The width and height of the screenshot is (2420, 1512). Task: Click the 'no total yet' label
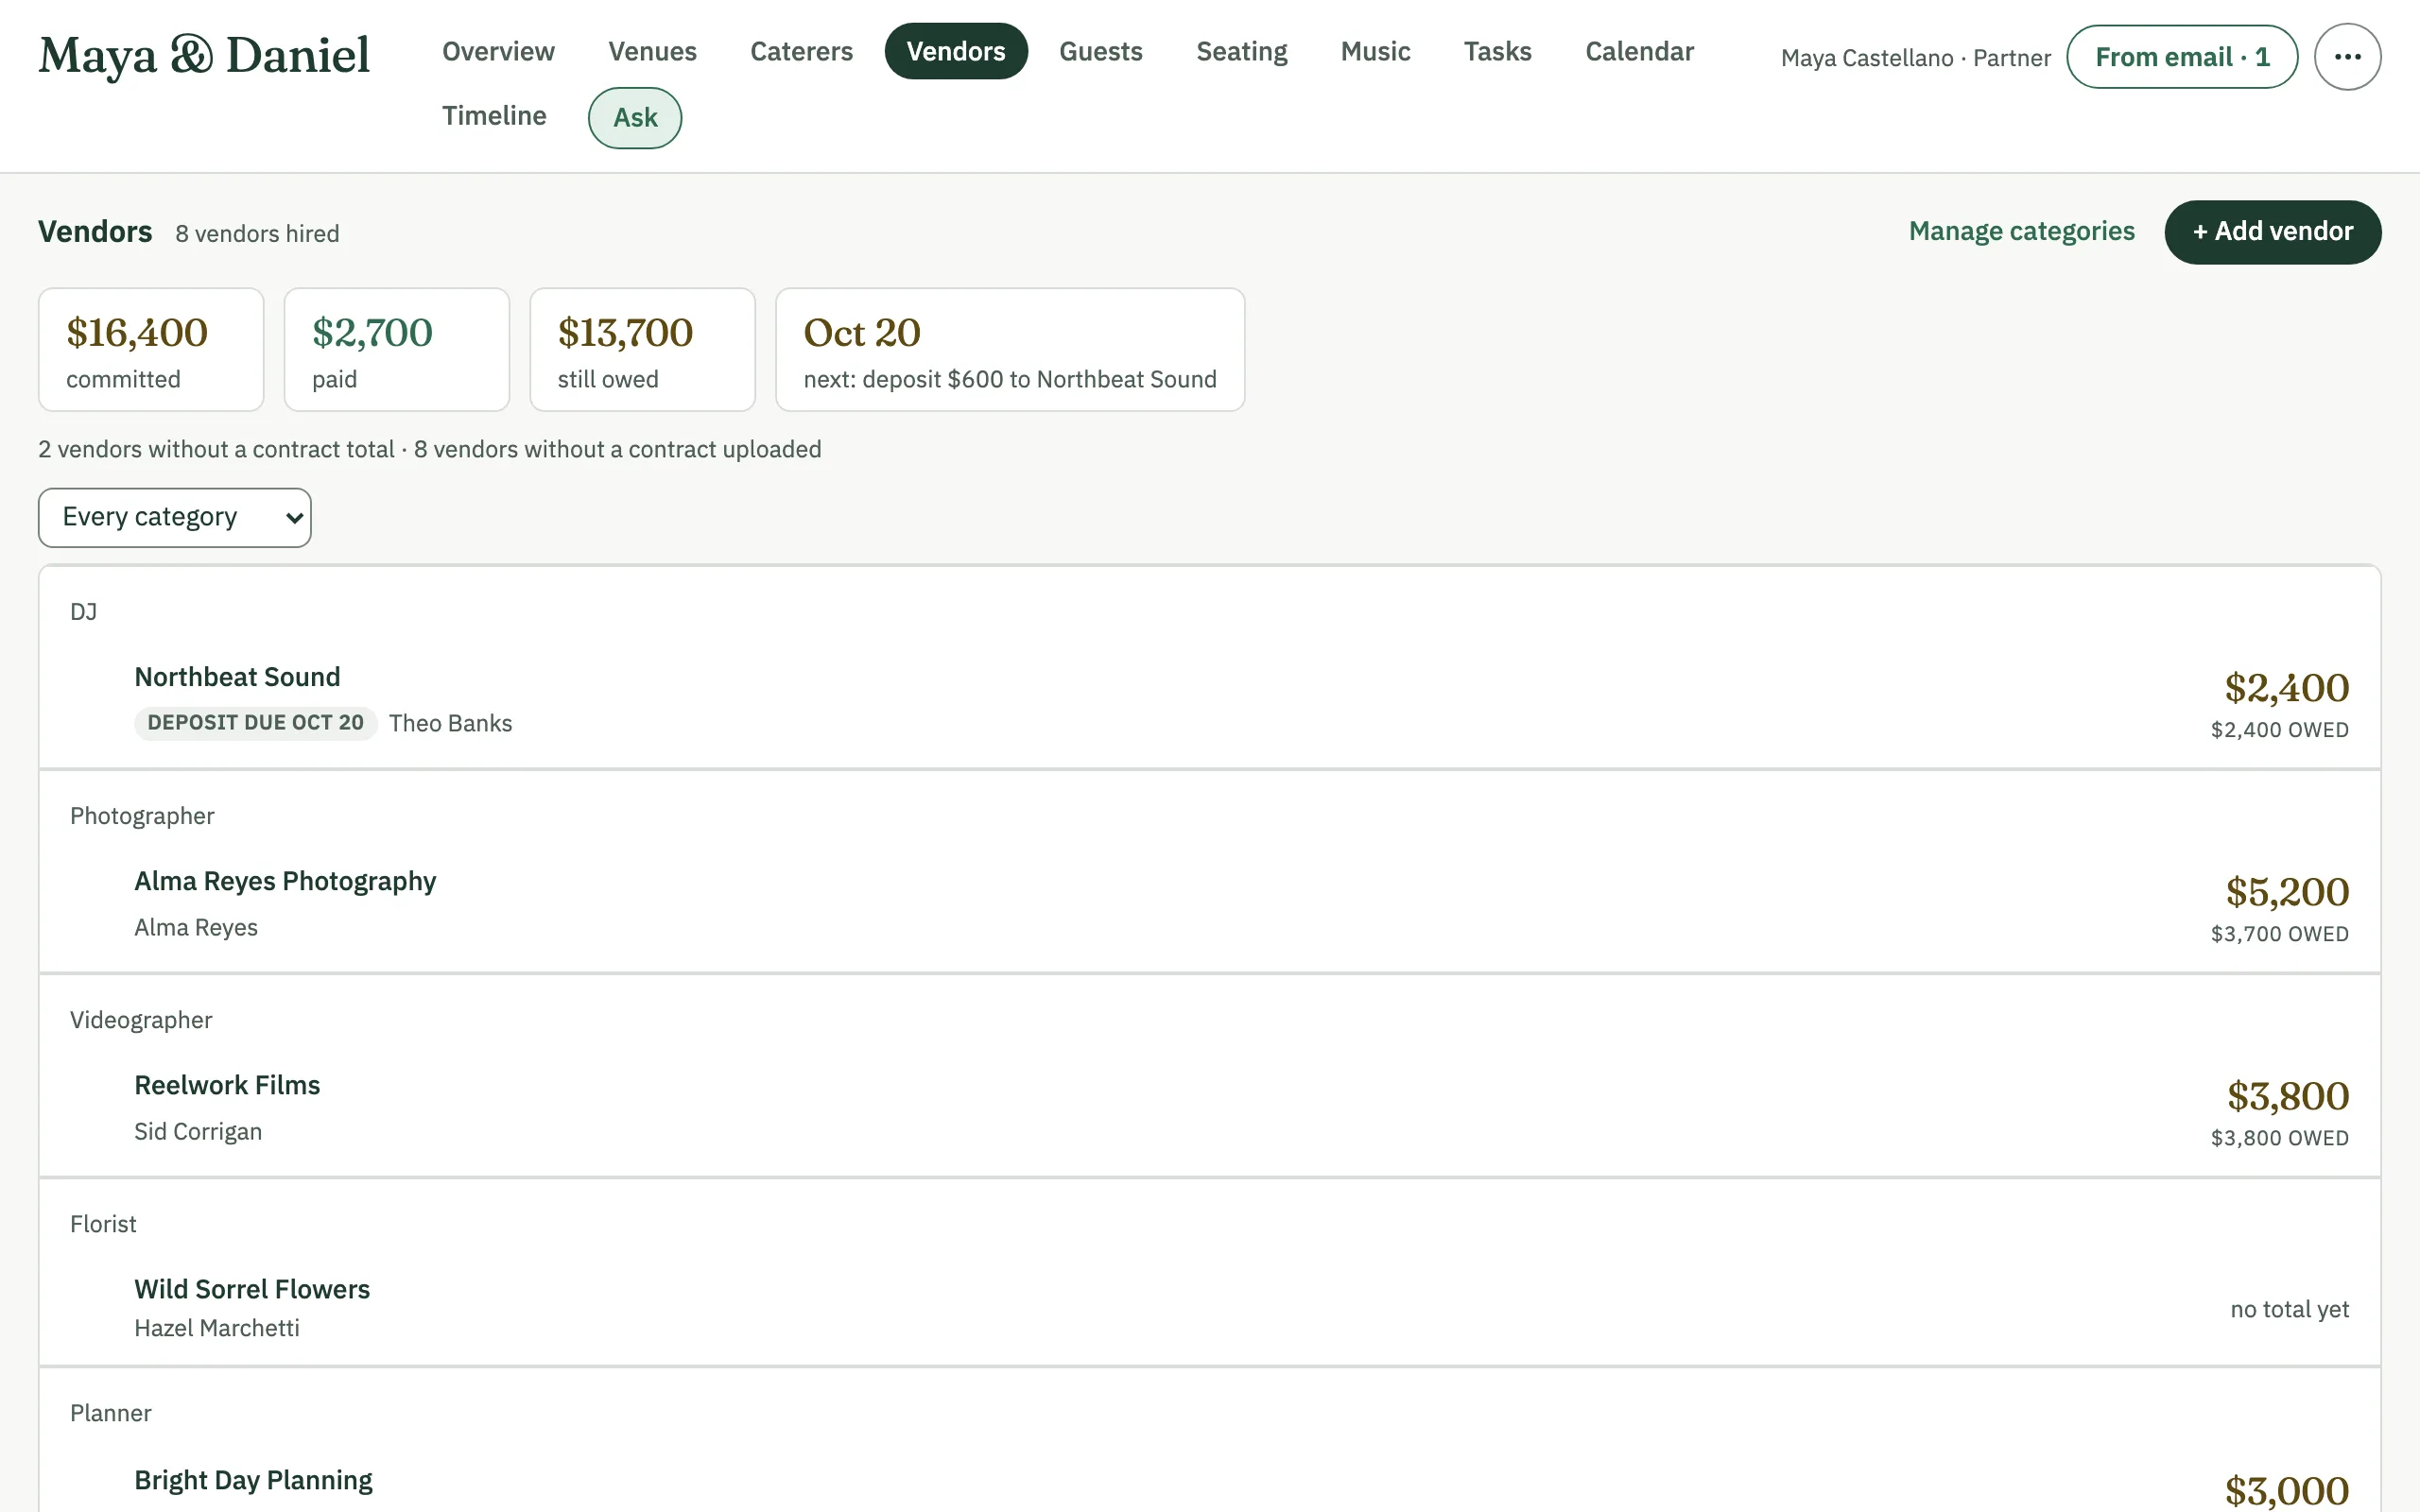point(2289,1309)
